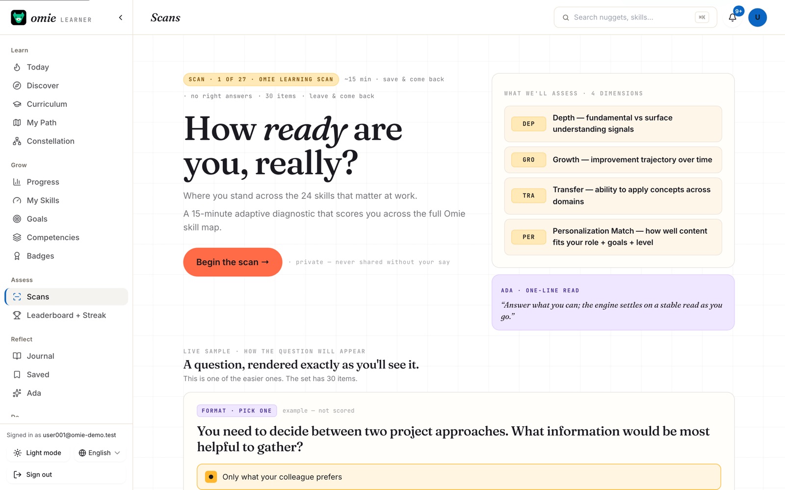Navigate to Curriculum
Screen dimensions: 785x490
coord(66,104)
